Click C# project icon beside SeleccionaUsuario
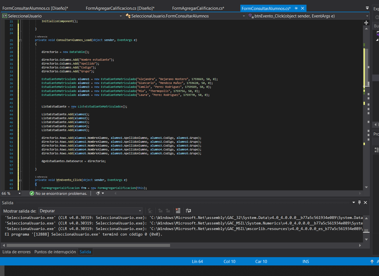The width and height of the screenshot is (379, 276). [x=4, y=16]
